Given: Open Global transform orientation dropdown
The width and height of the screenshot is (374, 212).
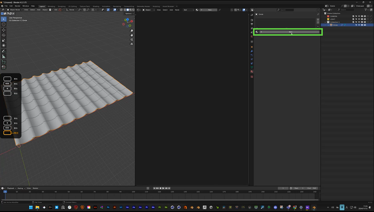Looking at the screenshot, I should pyautogui.click(x=71, y=10).
